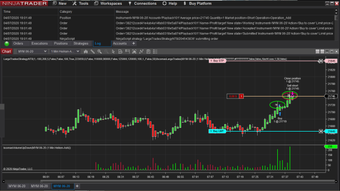
Task: Switch to the Positions tab
Action: (61, 44)
